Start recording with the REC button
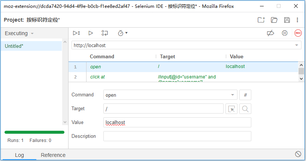The height and width of the screenshot is (161, 306). point(298,33)
